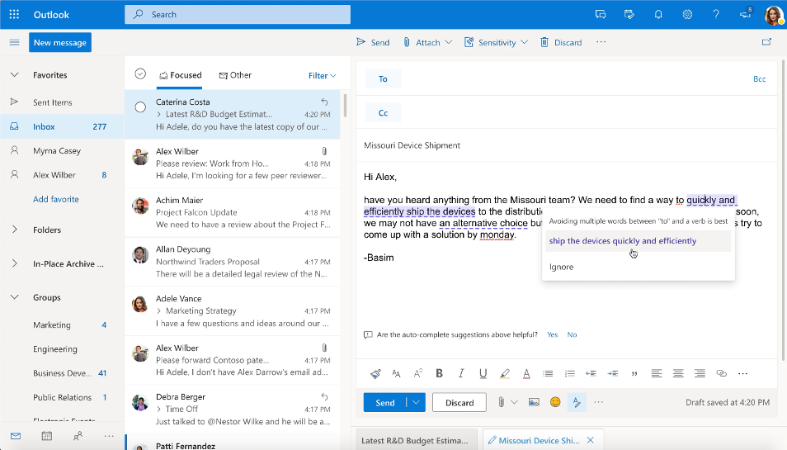Open the app launcher waffle icon
Image resolution: width=787 pixels, height=450 pixels.
click(x=14, y=15)
